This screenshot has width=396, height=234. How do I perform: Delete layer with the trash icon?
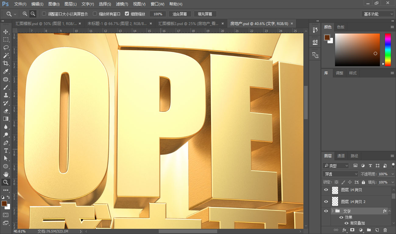[385, 230]
